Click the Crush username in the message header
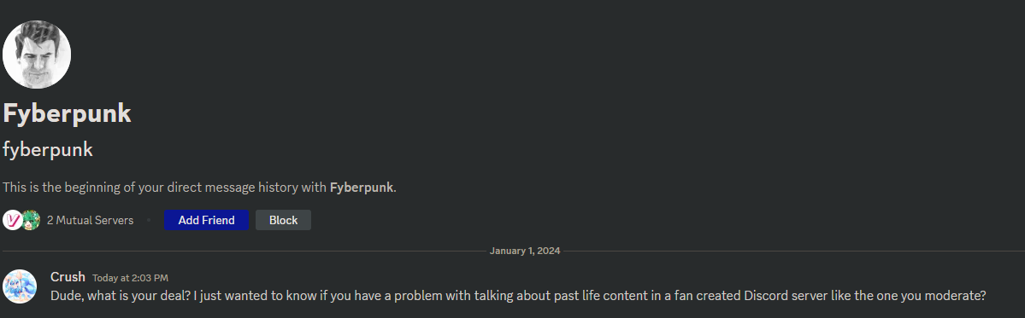Viewport: 1025px width, 318px height. pos(68,277)
